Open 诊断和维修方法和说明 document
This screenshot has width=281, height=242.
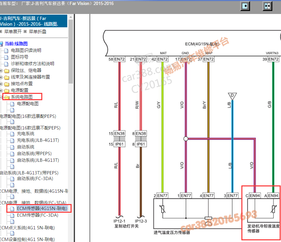coord(32,64)
